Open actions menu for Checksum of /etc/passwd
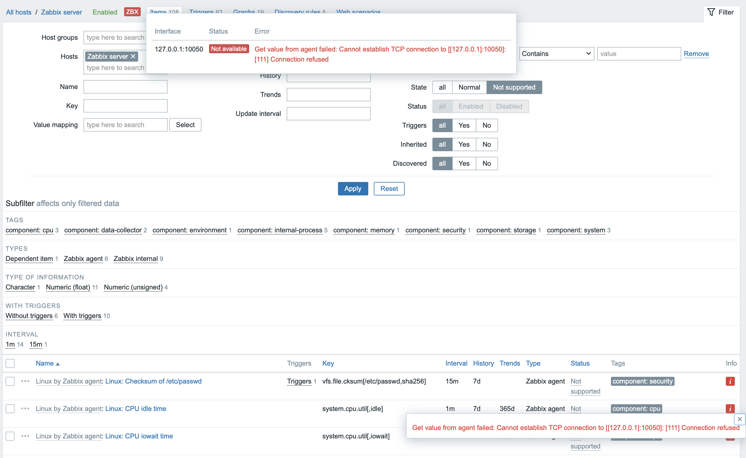The height and width of the screenshot is (458, 746). (x=25, y=381)
